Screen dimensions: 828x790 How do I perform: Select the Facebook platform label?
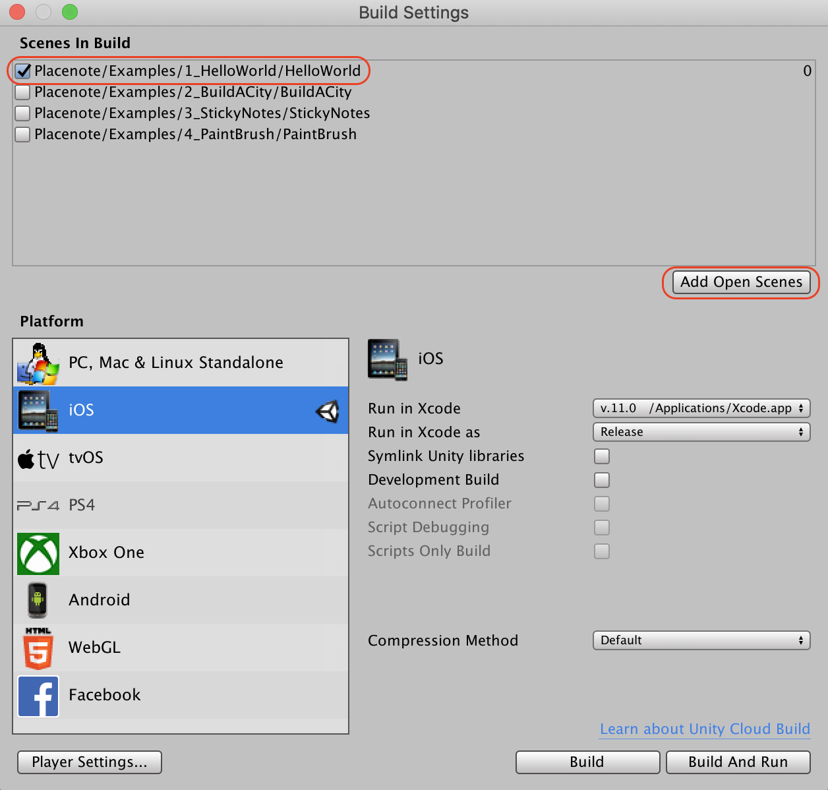pos(104,695)
